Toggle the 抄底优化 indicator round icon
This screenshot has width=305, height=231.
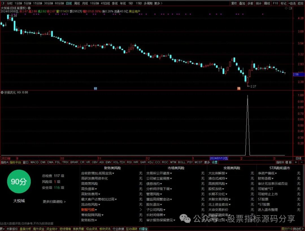pyautogui.click(x=2, y=92)
